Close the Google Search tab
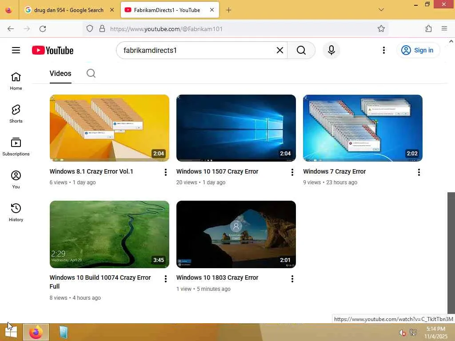 click(x=112, y=10)
